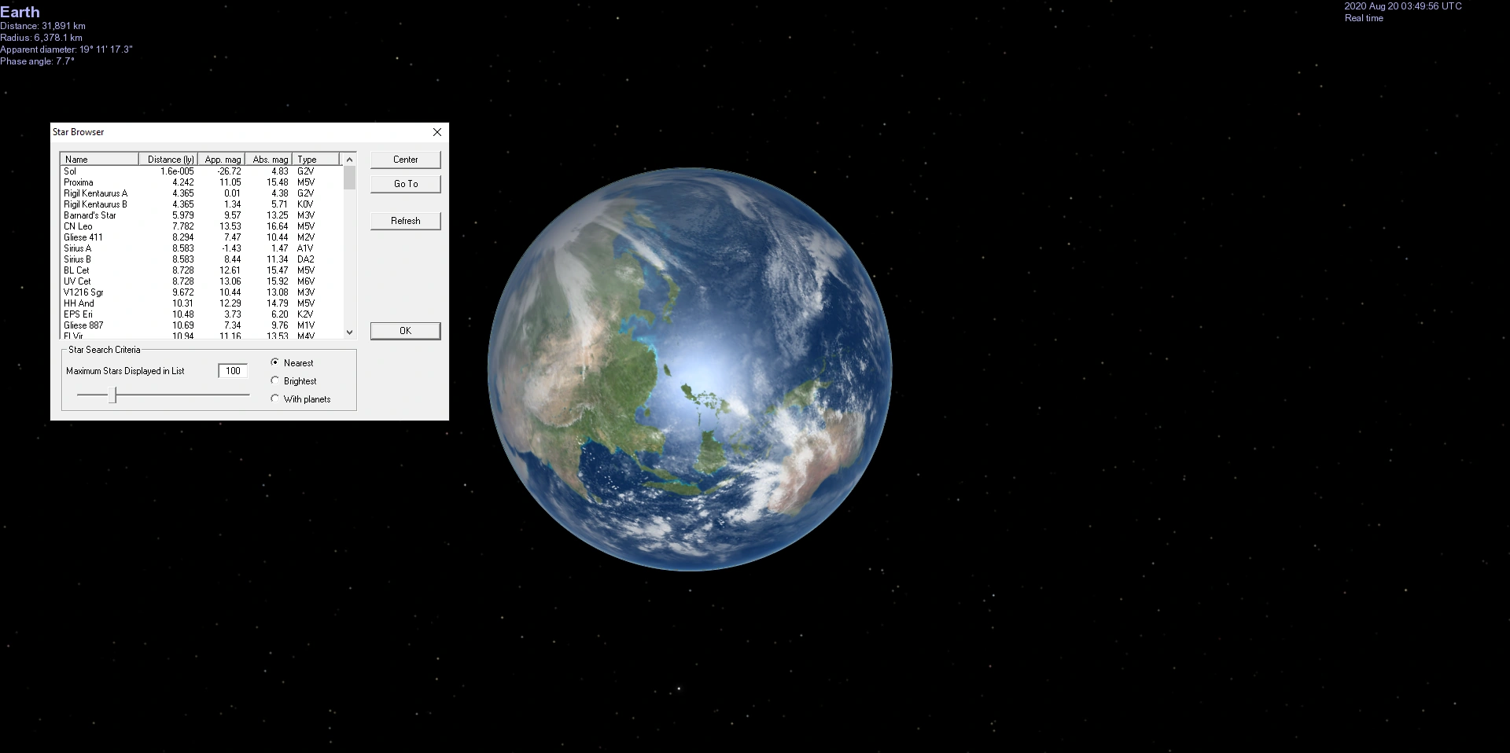Select the Sol row
Image resolution: width=1510 pixels, height=753 pixels.
click(201, 171)
